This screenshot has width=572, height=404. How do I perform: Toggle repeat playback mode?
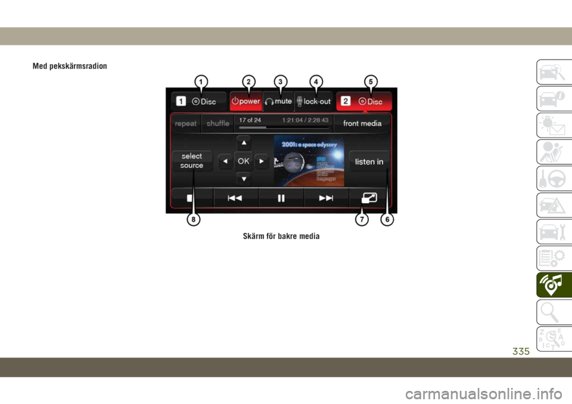point(186,124)
